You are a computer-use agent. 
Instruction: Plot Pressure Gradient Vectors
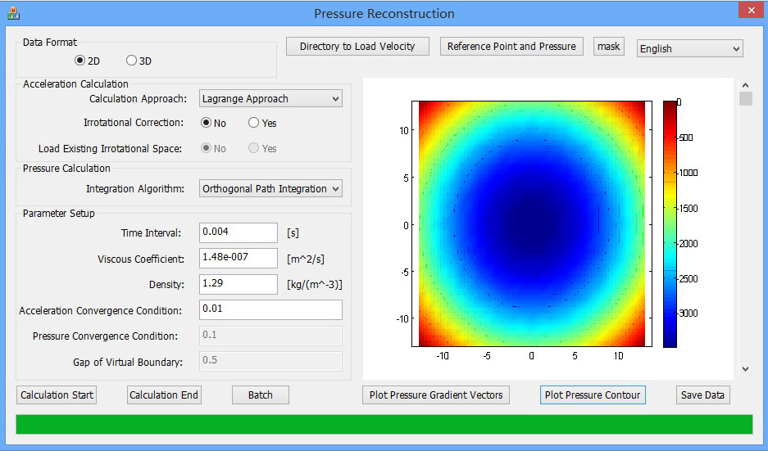click(436, 395)
